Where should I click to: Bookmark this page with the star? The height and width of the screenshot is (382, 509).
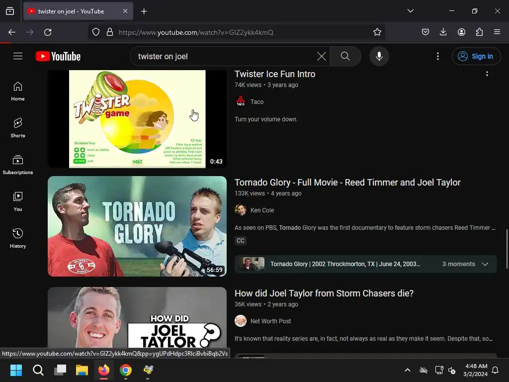tap(377, 32)
